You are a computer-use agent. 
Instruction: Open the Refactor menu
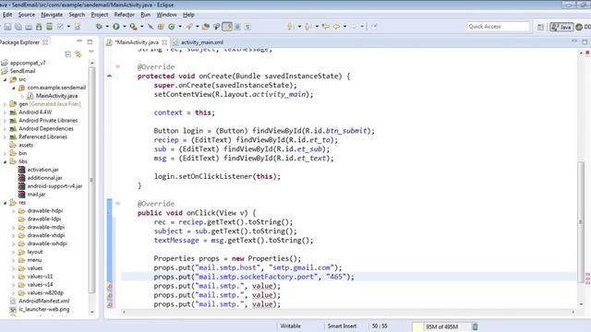[124, 15]
